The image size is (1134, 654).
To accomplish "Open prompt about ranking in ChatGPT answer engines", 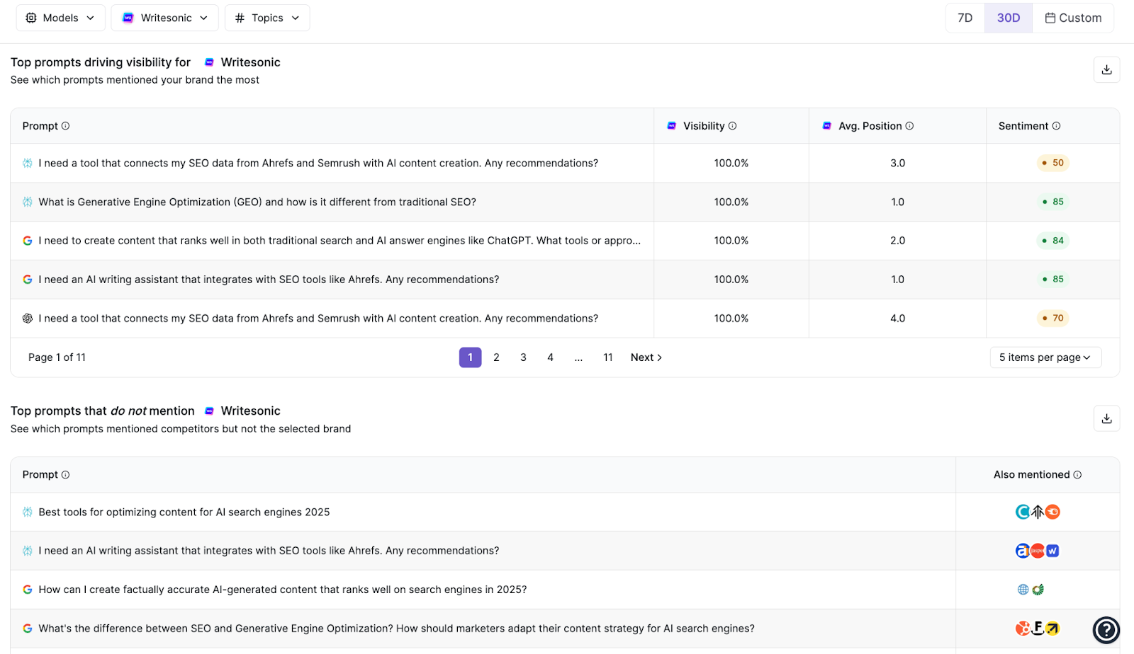I will point(339,241).
